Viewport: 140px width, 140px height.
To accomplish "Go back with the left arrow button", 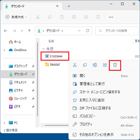I will coord(5,31).
